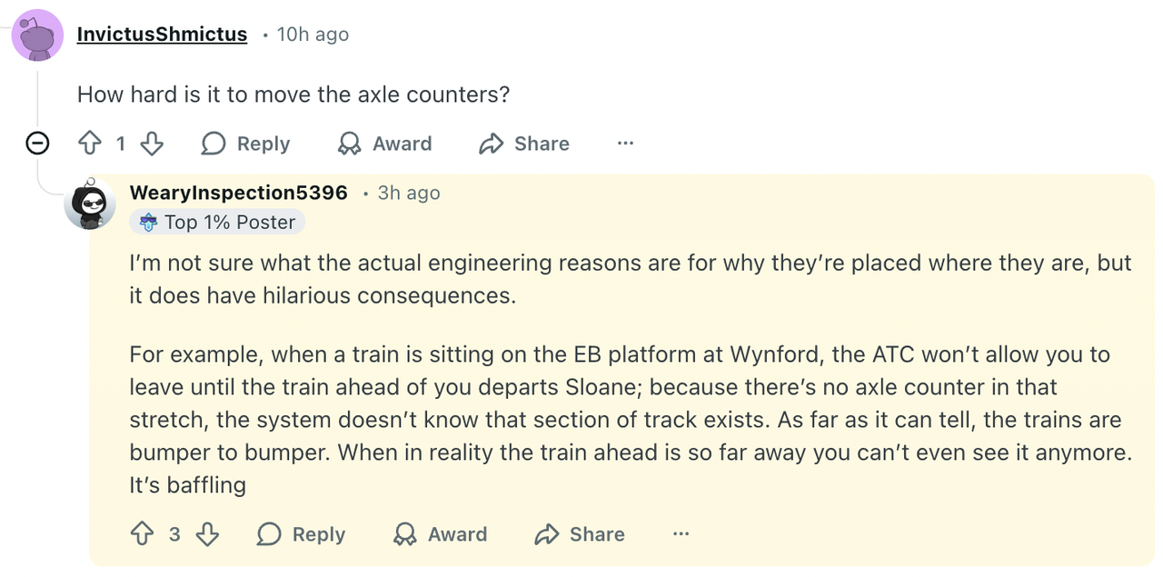Click WearyInspection5396's avatar image
Screen dimensions: 1163x577
click(x=90, y=204)
